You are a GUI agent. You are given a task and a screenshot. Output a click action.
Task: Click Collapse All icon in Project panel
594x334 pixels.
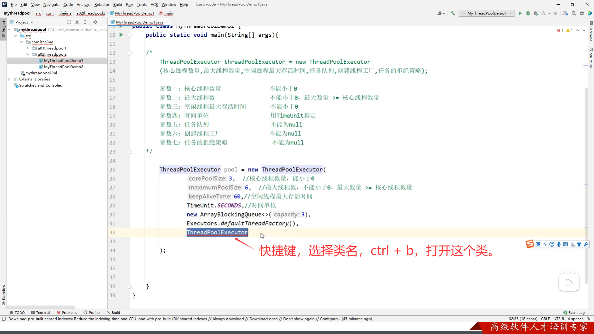pyautogui.click(x=85, y=22)
